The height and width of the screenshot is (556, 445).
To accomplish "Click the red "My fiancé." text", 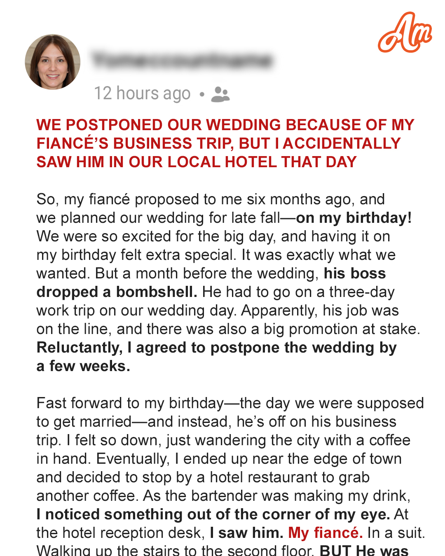I will tap(326, 533).
